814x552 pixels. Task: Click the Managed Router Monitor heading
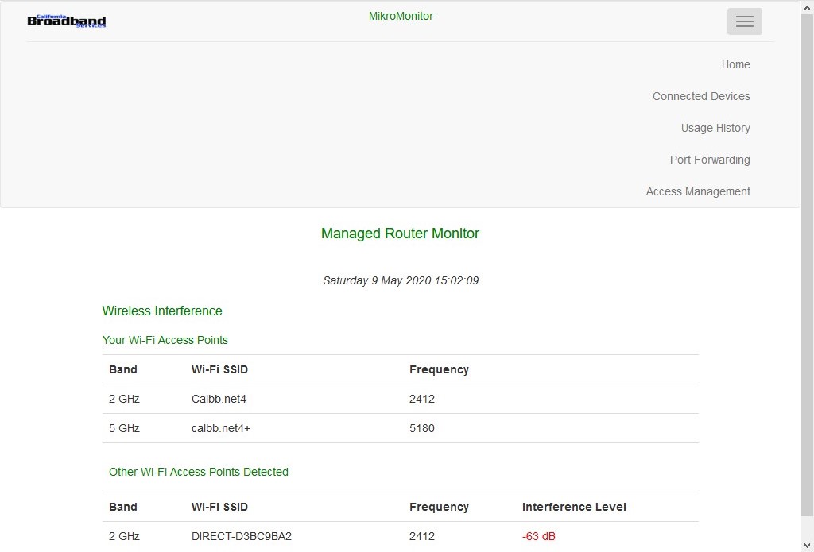click(x=400, y=234)
